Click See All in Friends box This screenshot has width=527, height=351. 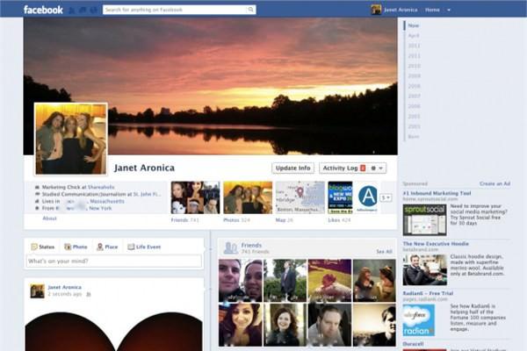click(384, 252)
